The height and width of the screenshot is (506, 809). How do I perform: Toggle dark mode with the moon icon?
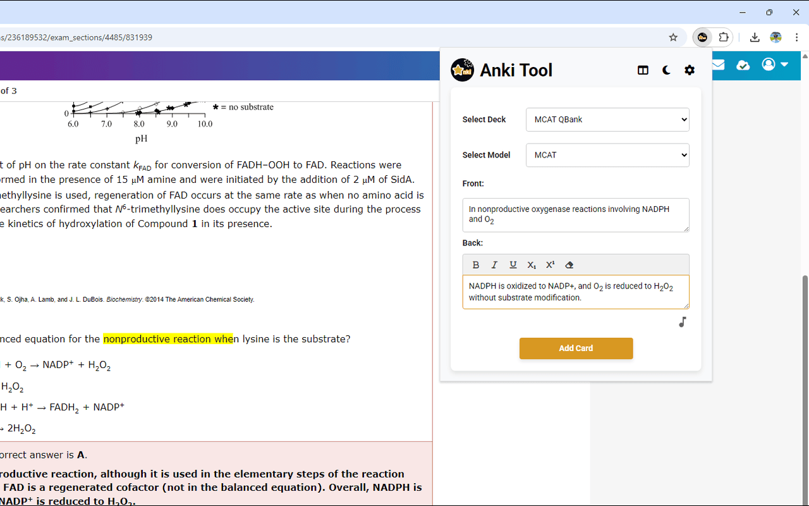coord(666,70)
